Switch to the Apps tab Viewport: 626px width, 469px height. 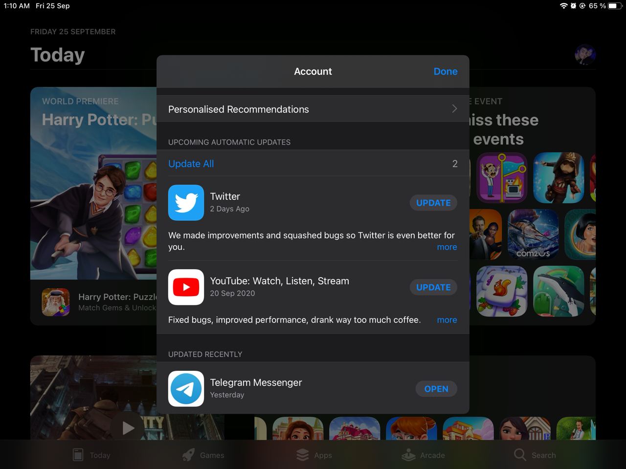pos(314,455)
